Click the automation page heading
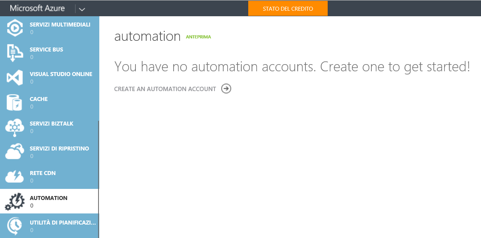Image resolution: width=481 pixels, height=238 pixels. pos(147,36)
